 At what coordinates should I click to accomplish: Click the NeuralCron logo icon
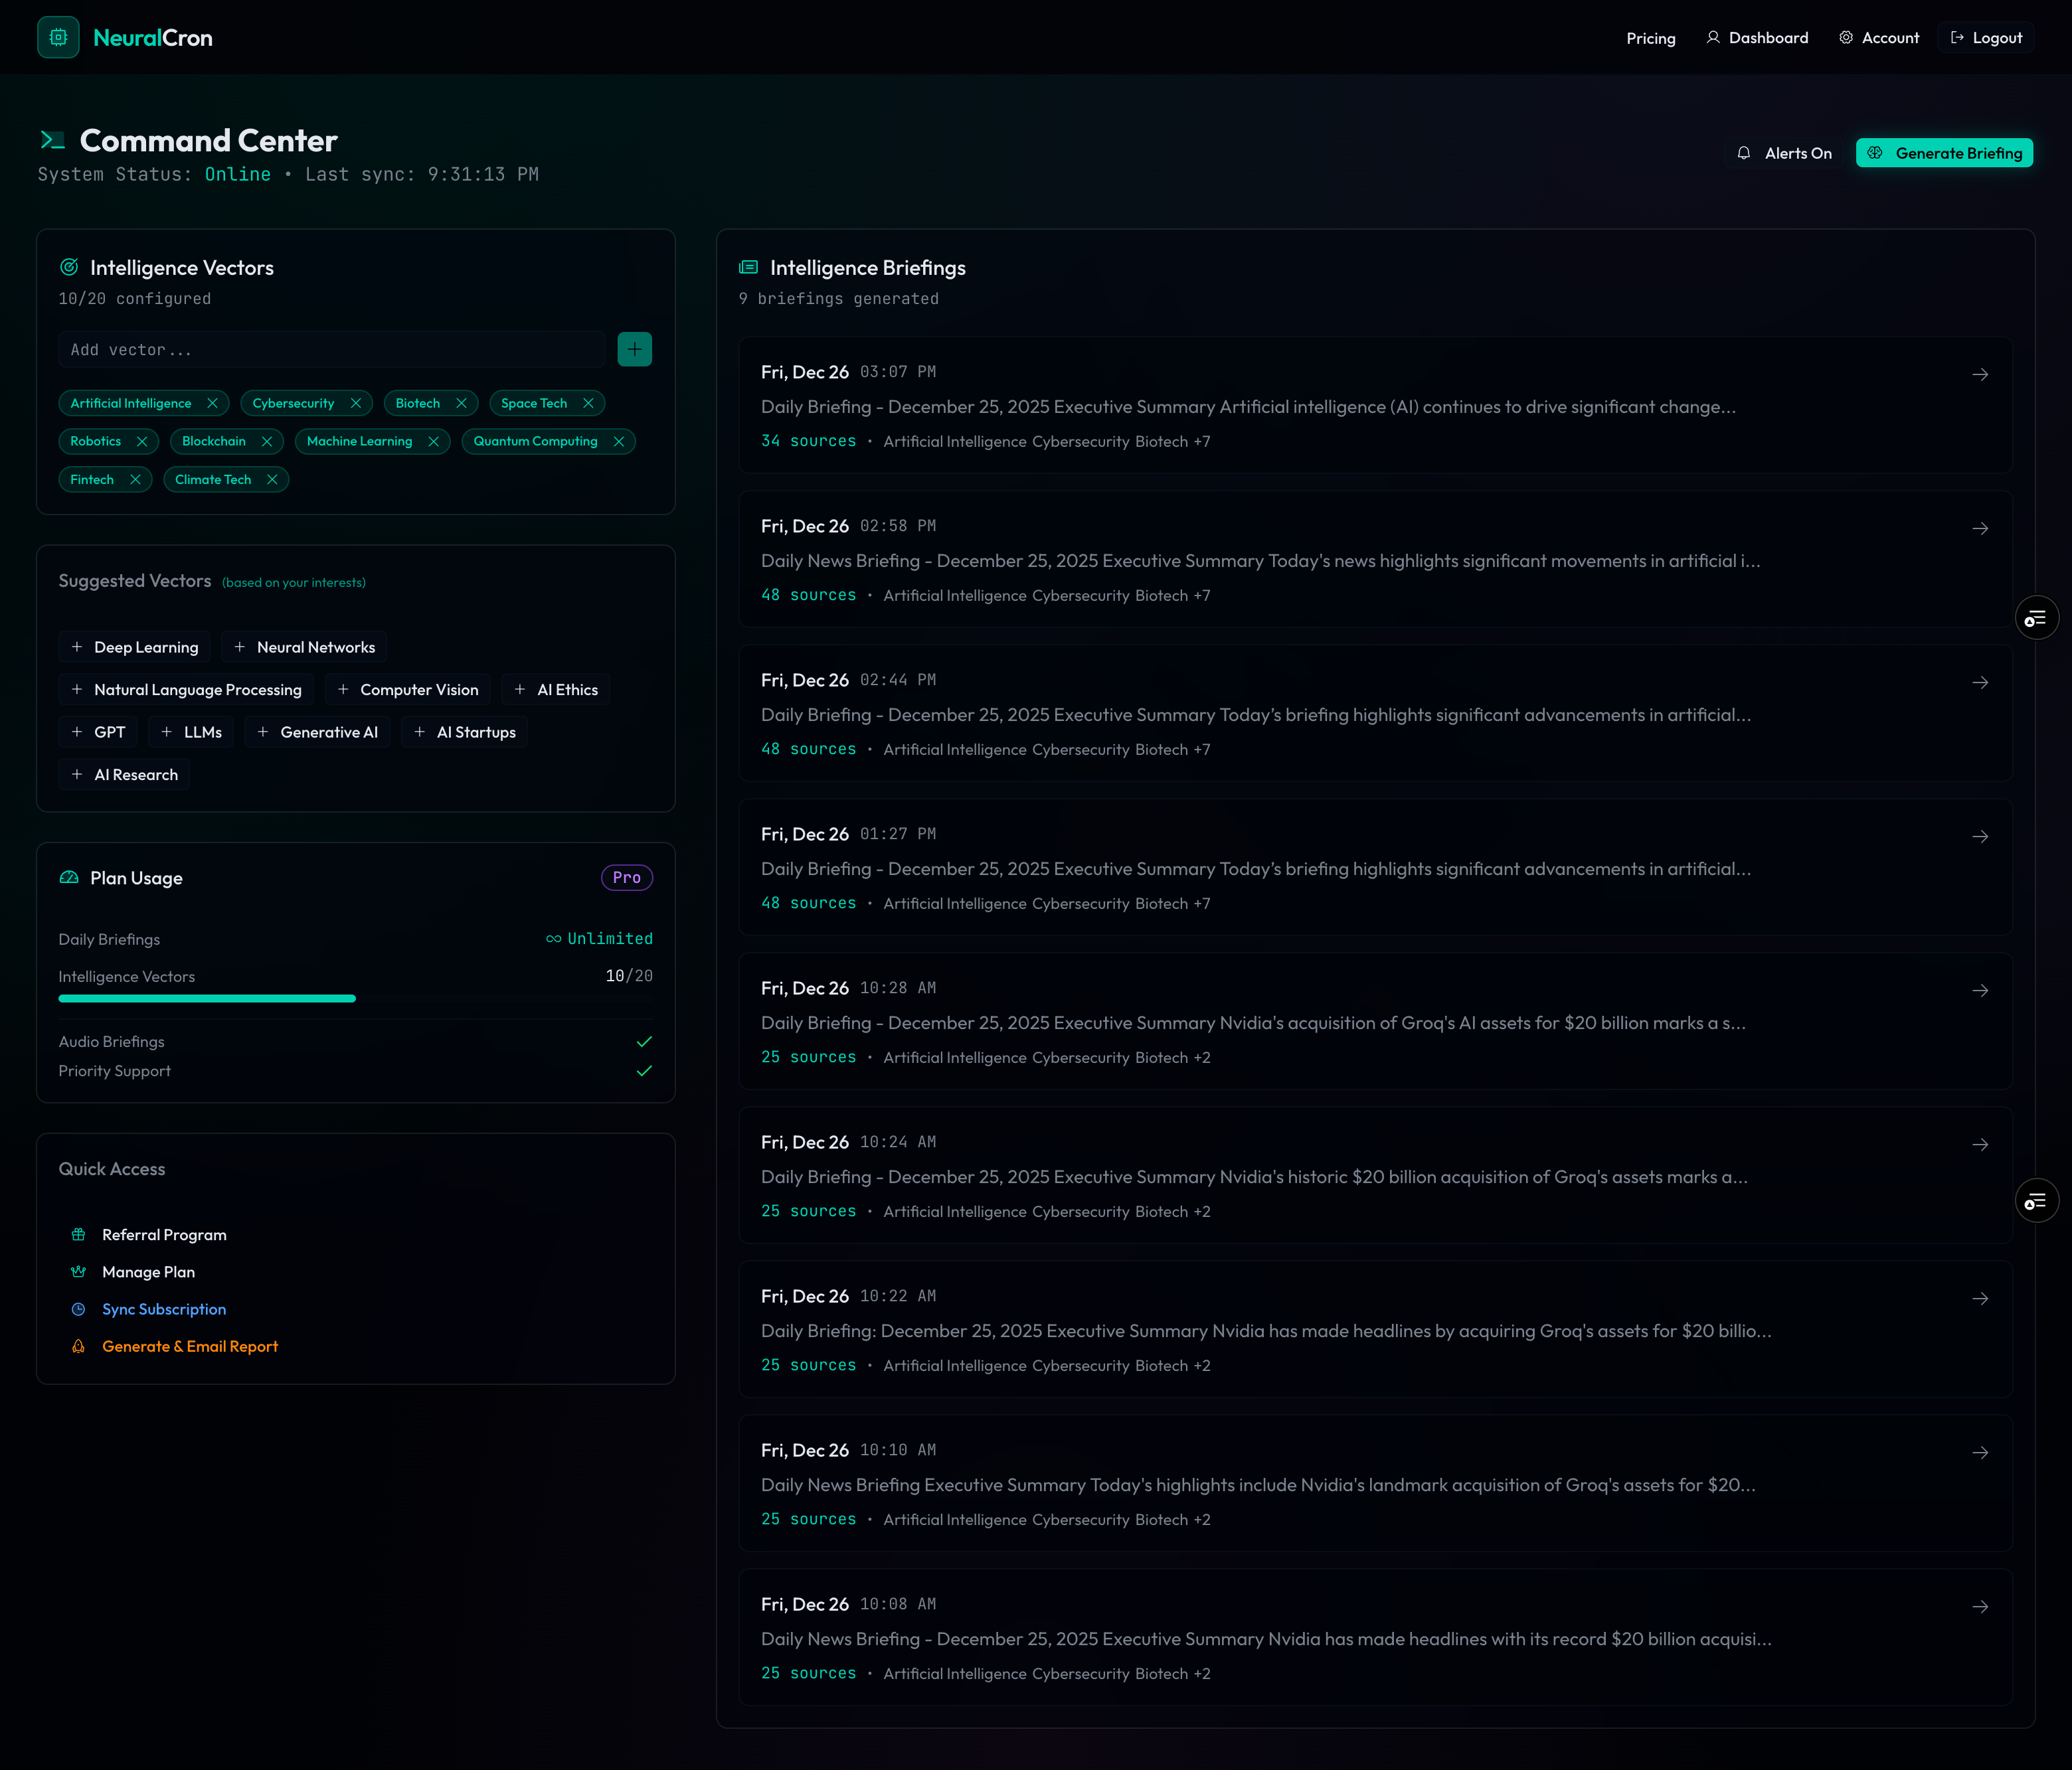tap(58, 37)
